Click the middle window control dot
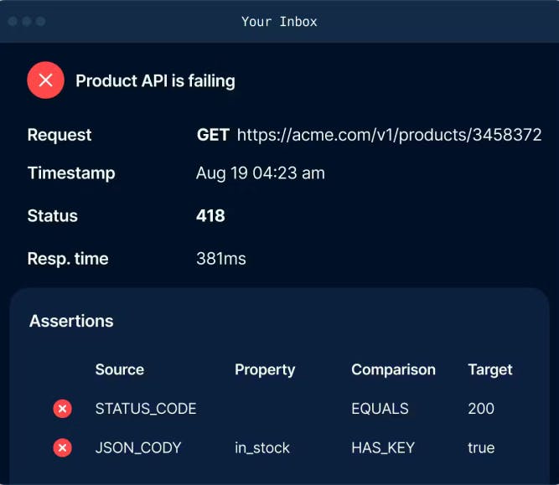This screenshot has height=485, width=559. 27,21
